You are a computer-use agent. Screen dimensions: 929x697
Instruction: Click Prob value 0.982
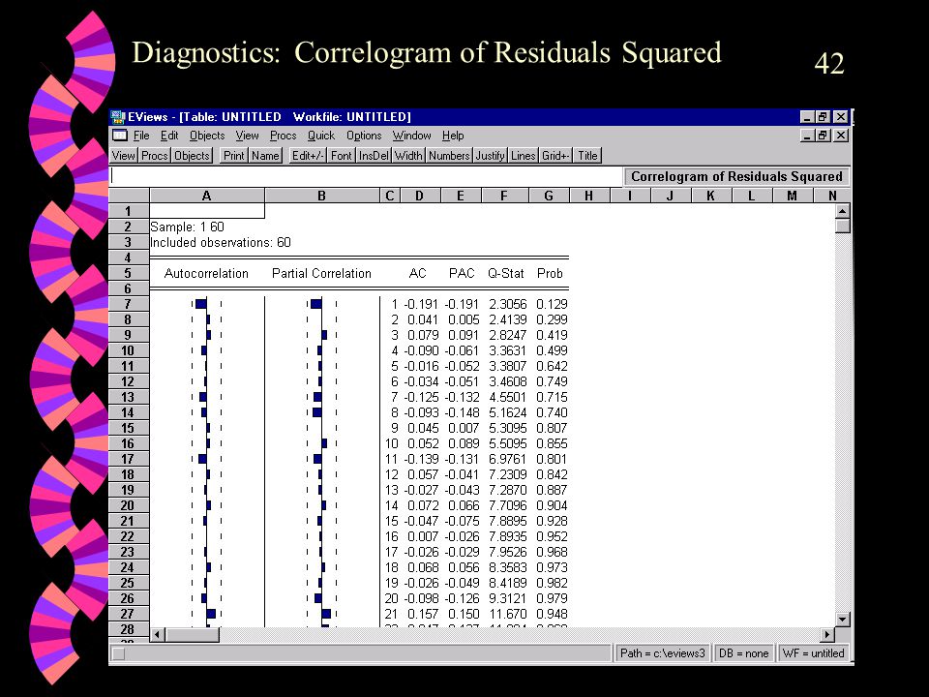(x=552, y=583)
